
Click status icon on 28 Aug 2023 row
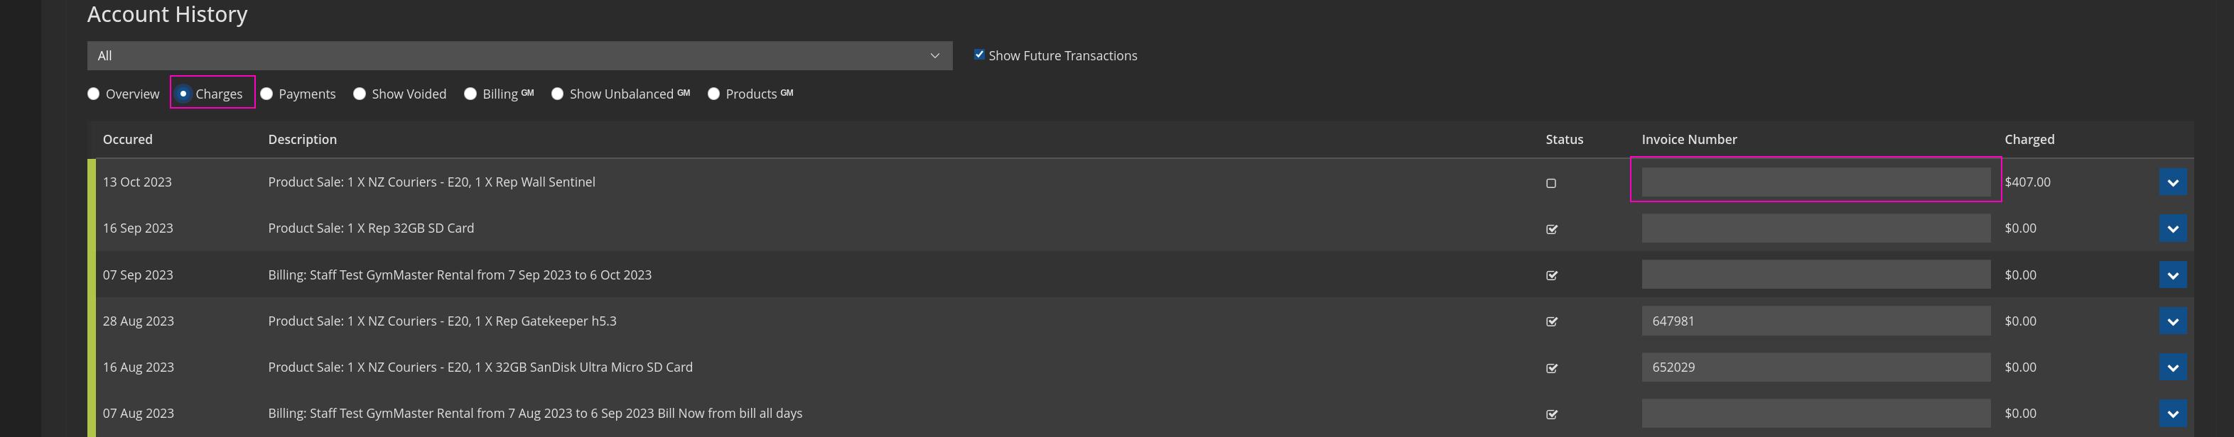point(1551,322)
